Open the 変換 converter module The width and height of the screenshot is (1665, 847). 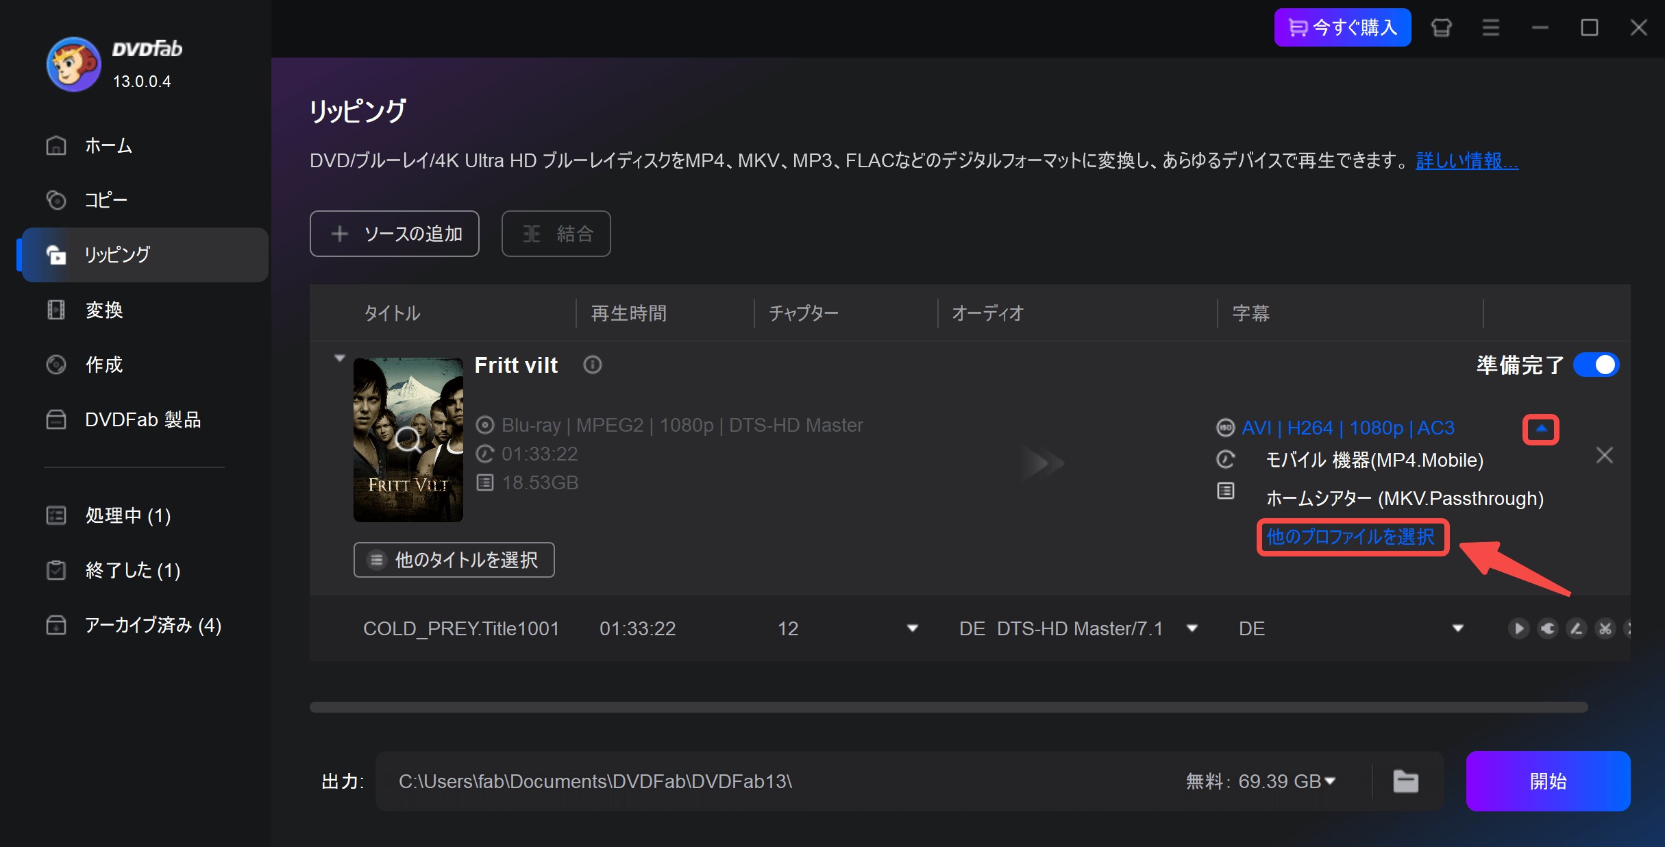tap(144, 310)
